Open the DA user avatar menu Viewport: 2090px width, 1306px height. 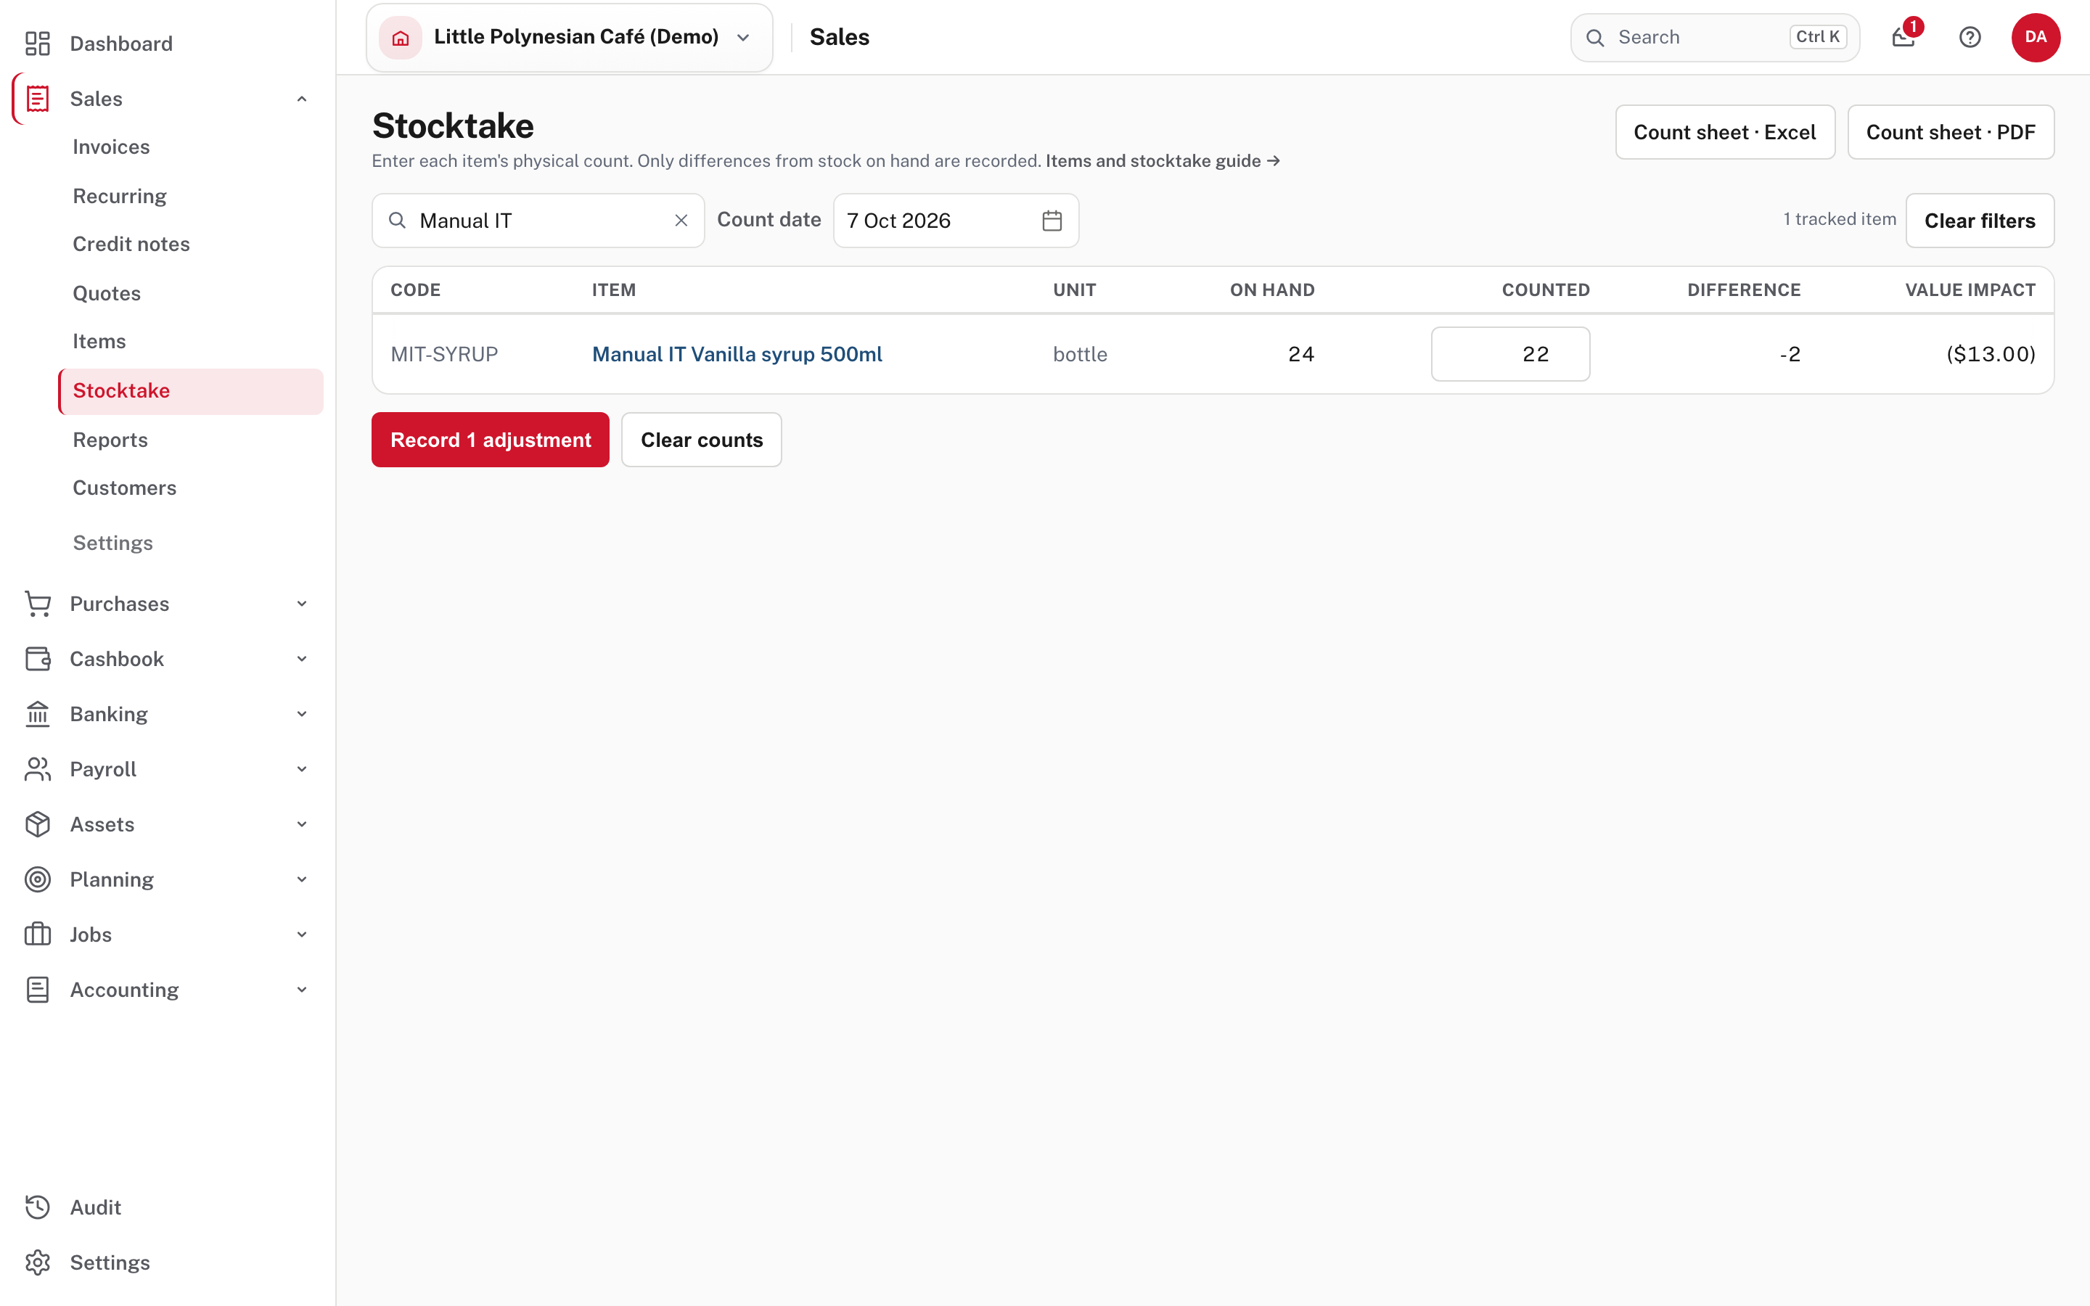[x=2036, y=37]
